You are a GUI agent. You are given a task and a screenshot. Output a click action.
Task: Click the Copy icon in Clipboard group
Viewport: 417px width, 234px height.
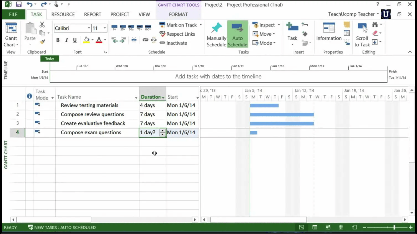pyautogui.click(x=42, y=33)
